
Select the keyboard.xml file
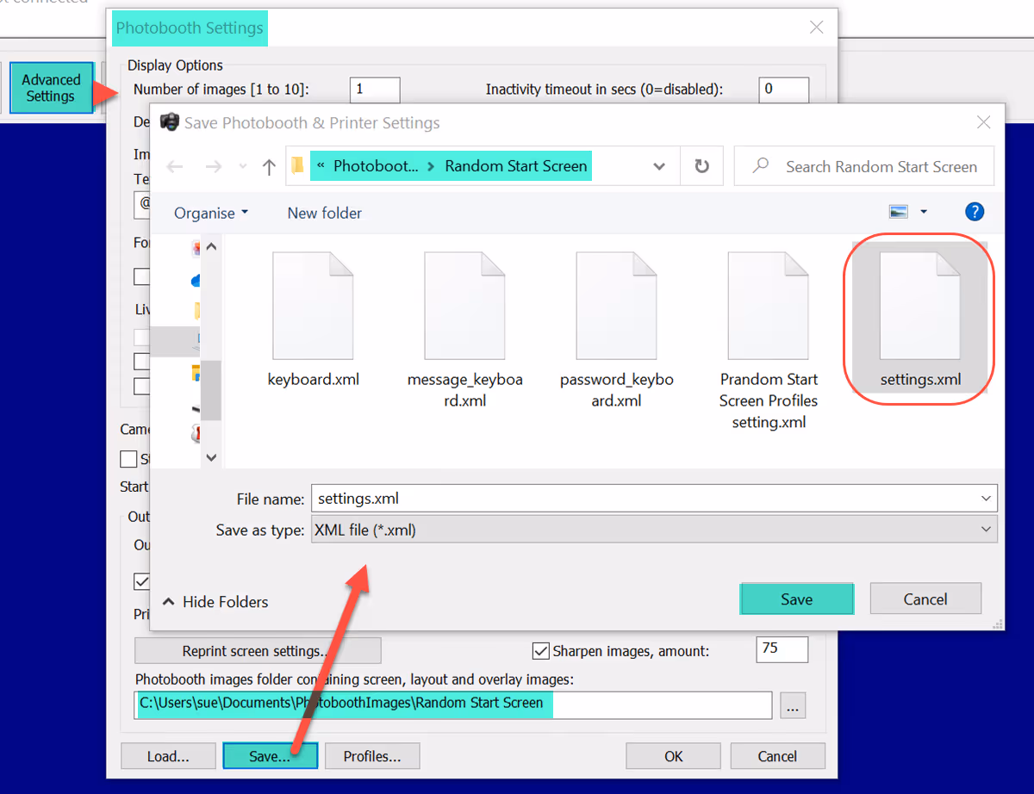[314, 319]
